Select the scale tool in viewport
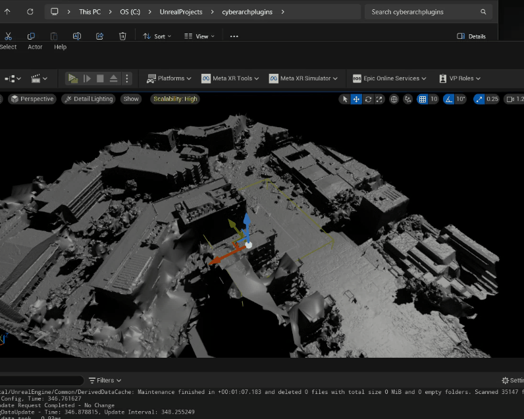The height and width of the screenshot is (419, 524). [x=379, y=99]
